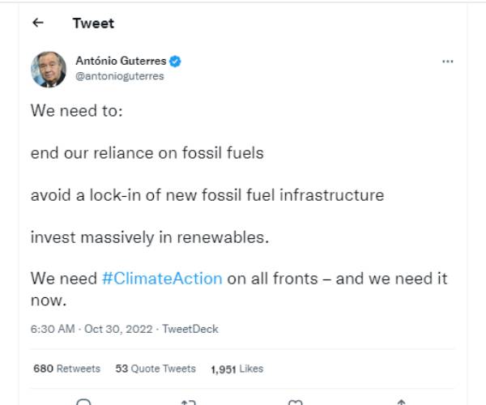Screen dimensions: 486x405
Task: Click the reply speech bubble icon
Action: pos(83,401)
